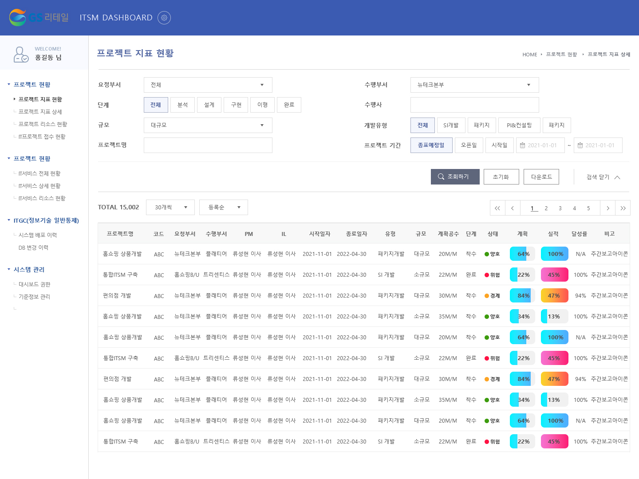Select the first 편의점 개발 table row
Image resolution: width=639 pixels, height=479 pixels.
pyautogui.click(x=364, y=295)
